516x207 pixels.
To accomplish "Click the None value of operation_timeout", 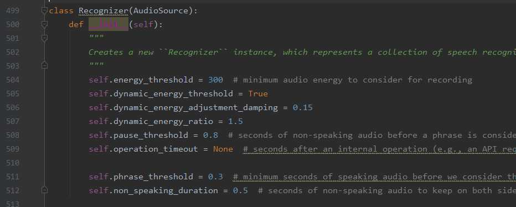I will coord(223,149).
